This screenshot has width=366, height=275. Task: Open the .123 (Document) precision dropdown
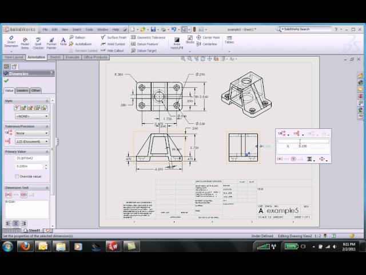pyautogui.click(x=32, y=142)
